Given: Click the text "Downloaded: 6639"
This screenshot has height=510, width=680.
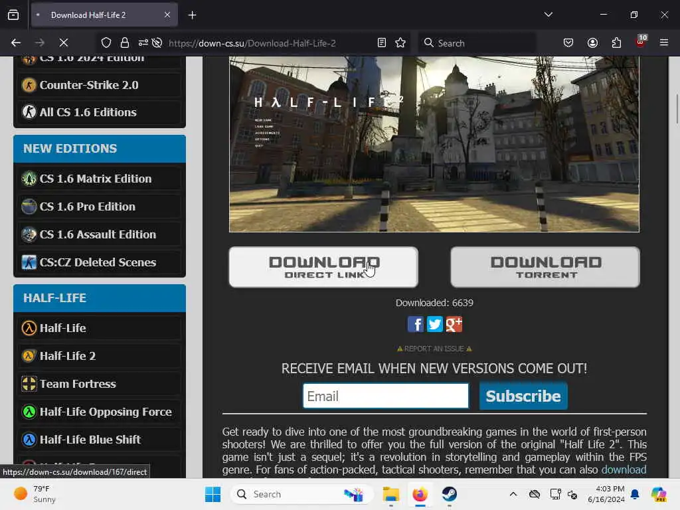Looking at the screenshot, I should pos(434,303).
